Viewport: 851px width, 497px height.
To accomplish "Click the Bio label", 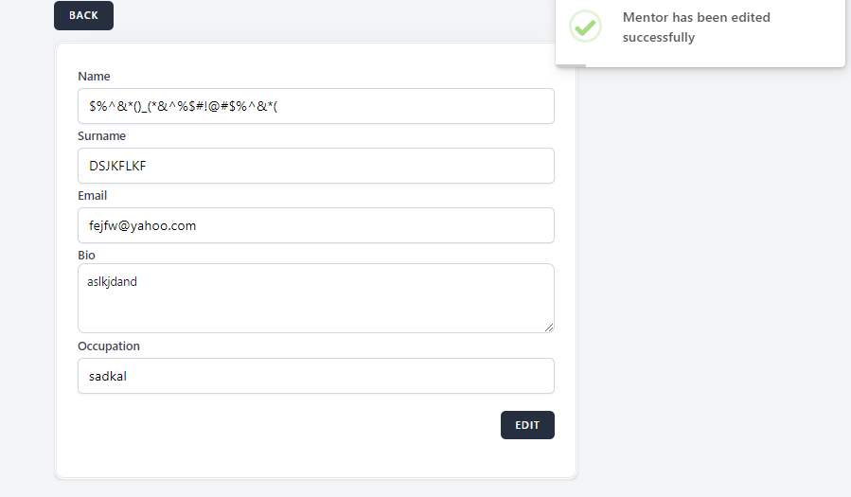I will [x=86, y=255].
